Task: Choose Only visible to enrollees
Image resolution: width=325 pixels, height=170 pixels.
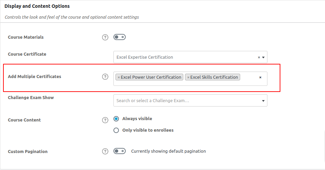Action: [x=116, y=130]
